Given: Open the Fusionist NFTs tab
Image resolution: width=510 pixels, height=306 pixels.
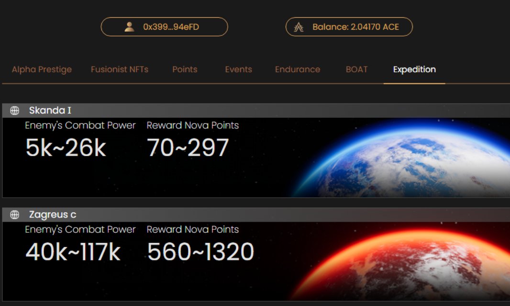Looking at the screenshot, I should click(120, 69).
